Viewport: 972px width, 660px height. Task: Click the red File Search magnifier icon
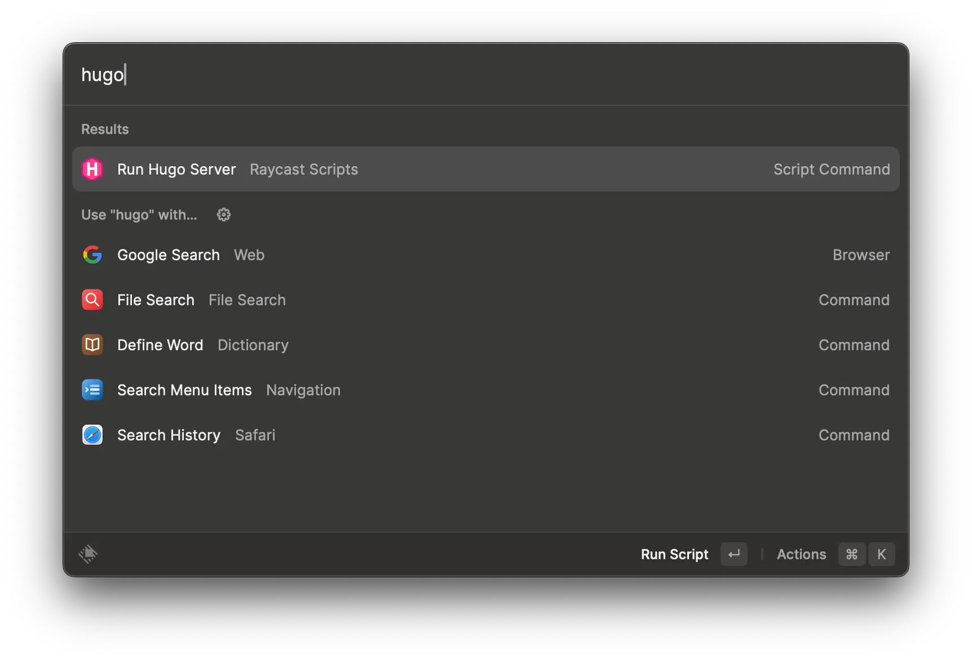coord(92,300)
